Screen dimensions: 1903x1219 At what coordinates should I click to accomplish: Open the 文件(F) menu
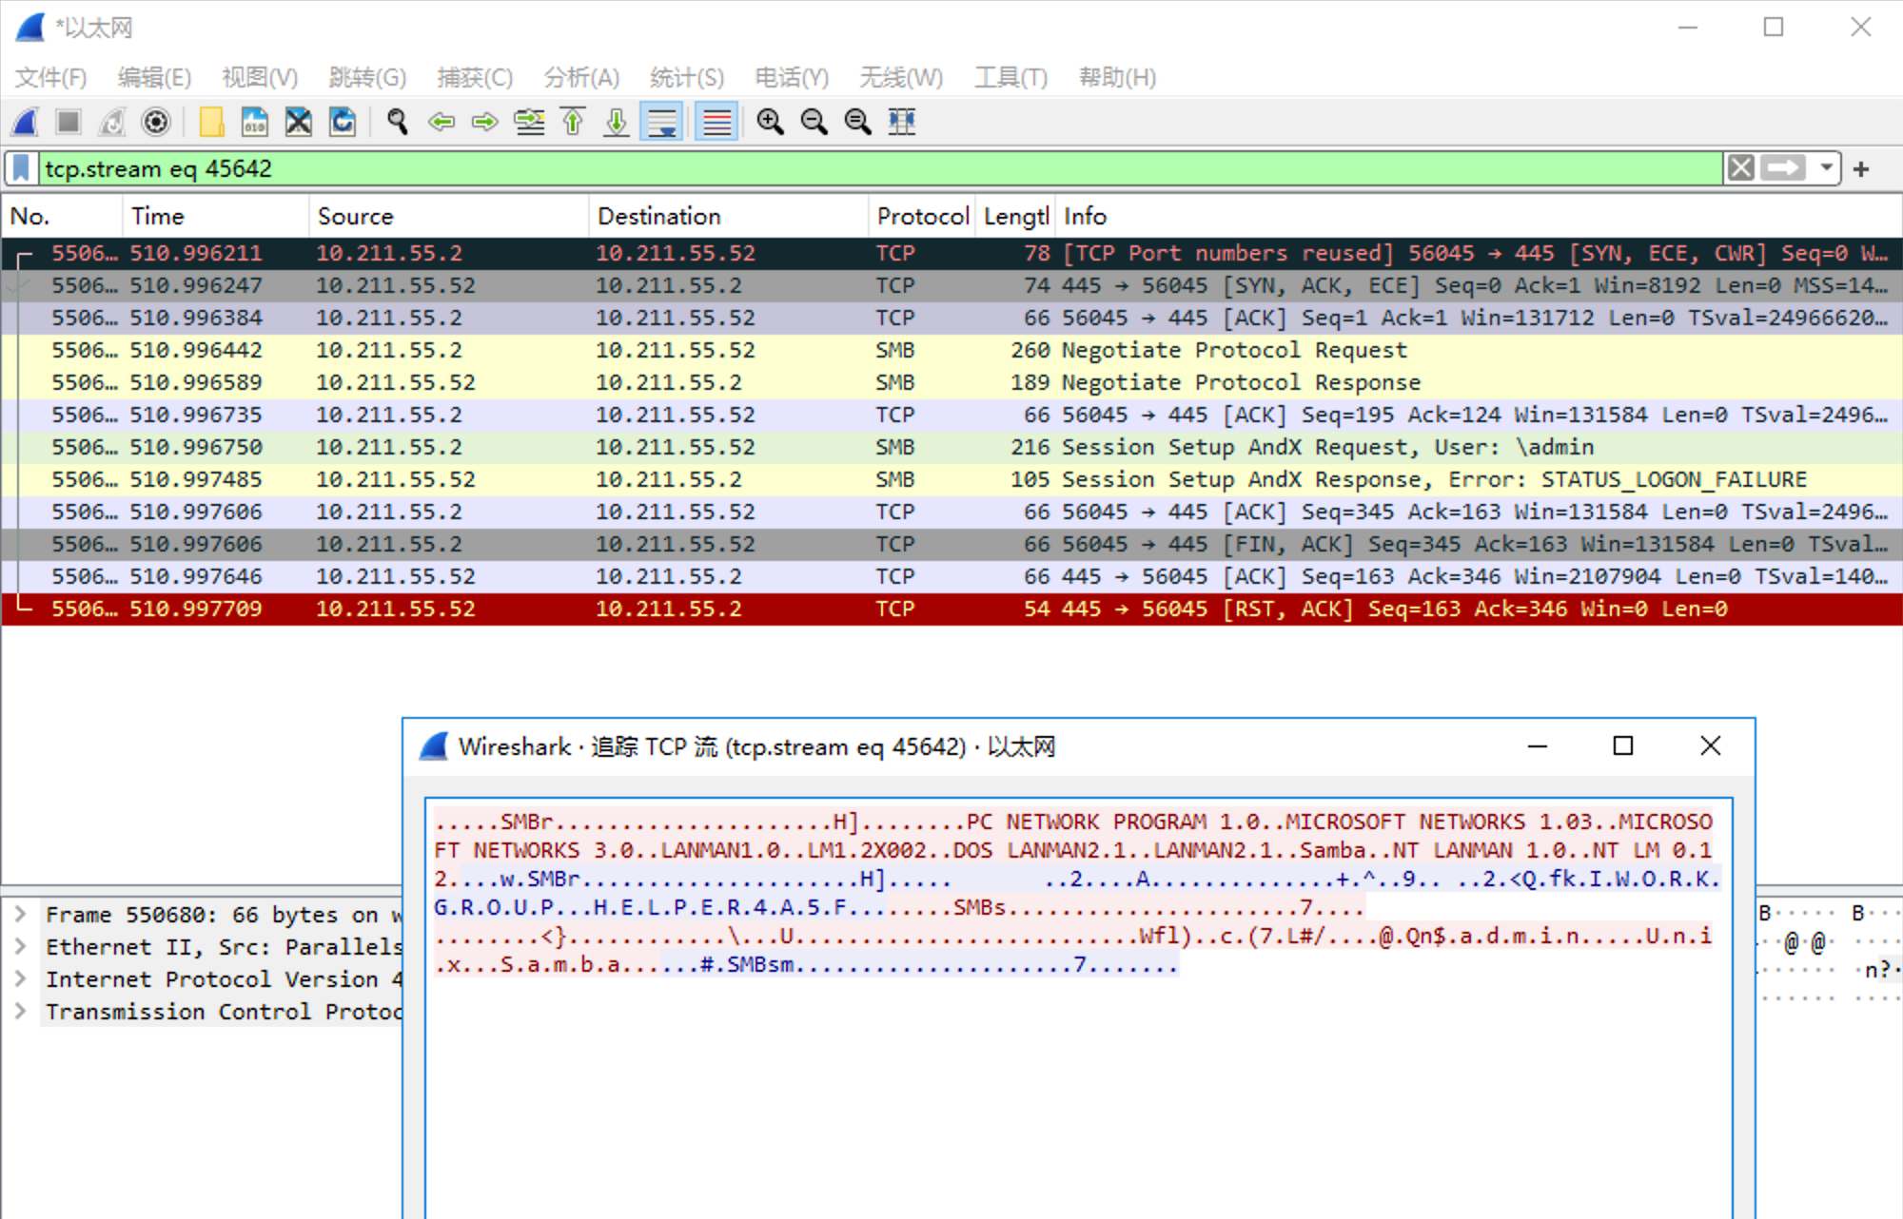(x=50, y=77)
